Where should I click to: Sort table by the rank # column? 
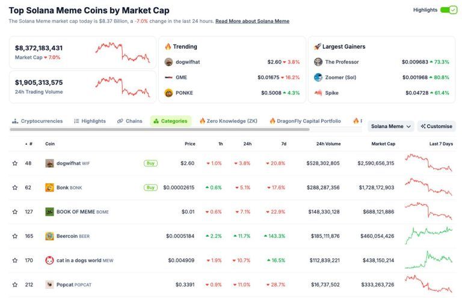pyautogui.click(x=30, y=144)
